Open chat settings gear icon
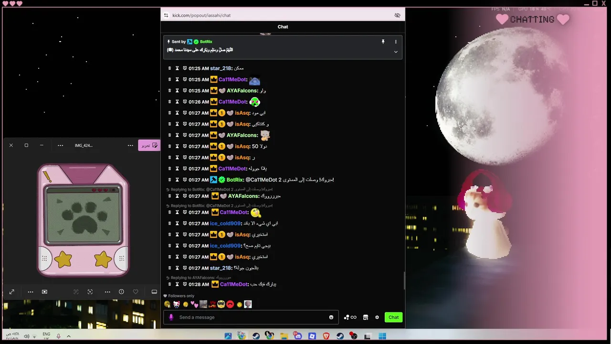 (x=377, y=317)
